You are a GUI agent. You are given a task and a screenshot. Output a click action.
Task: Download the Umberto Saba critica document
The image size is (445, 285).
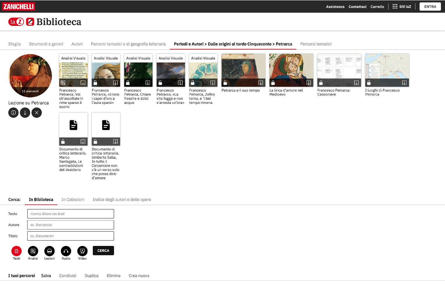116,142
